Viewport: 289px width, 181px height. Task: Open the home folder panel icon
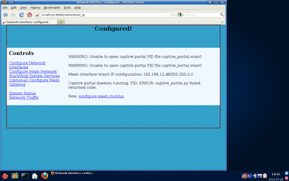click(x=35, y=176)
